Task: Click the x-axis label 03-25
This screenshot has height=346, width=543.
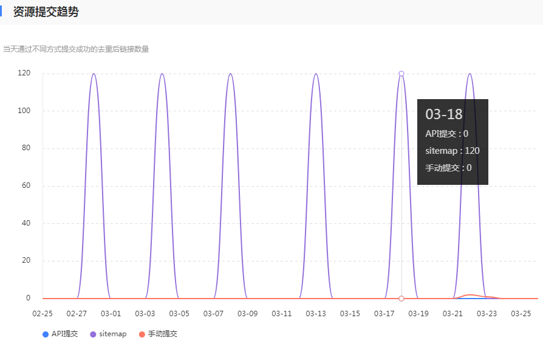Action: [521, 314]
